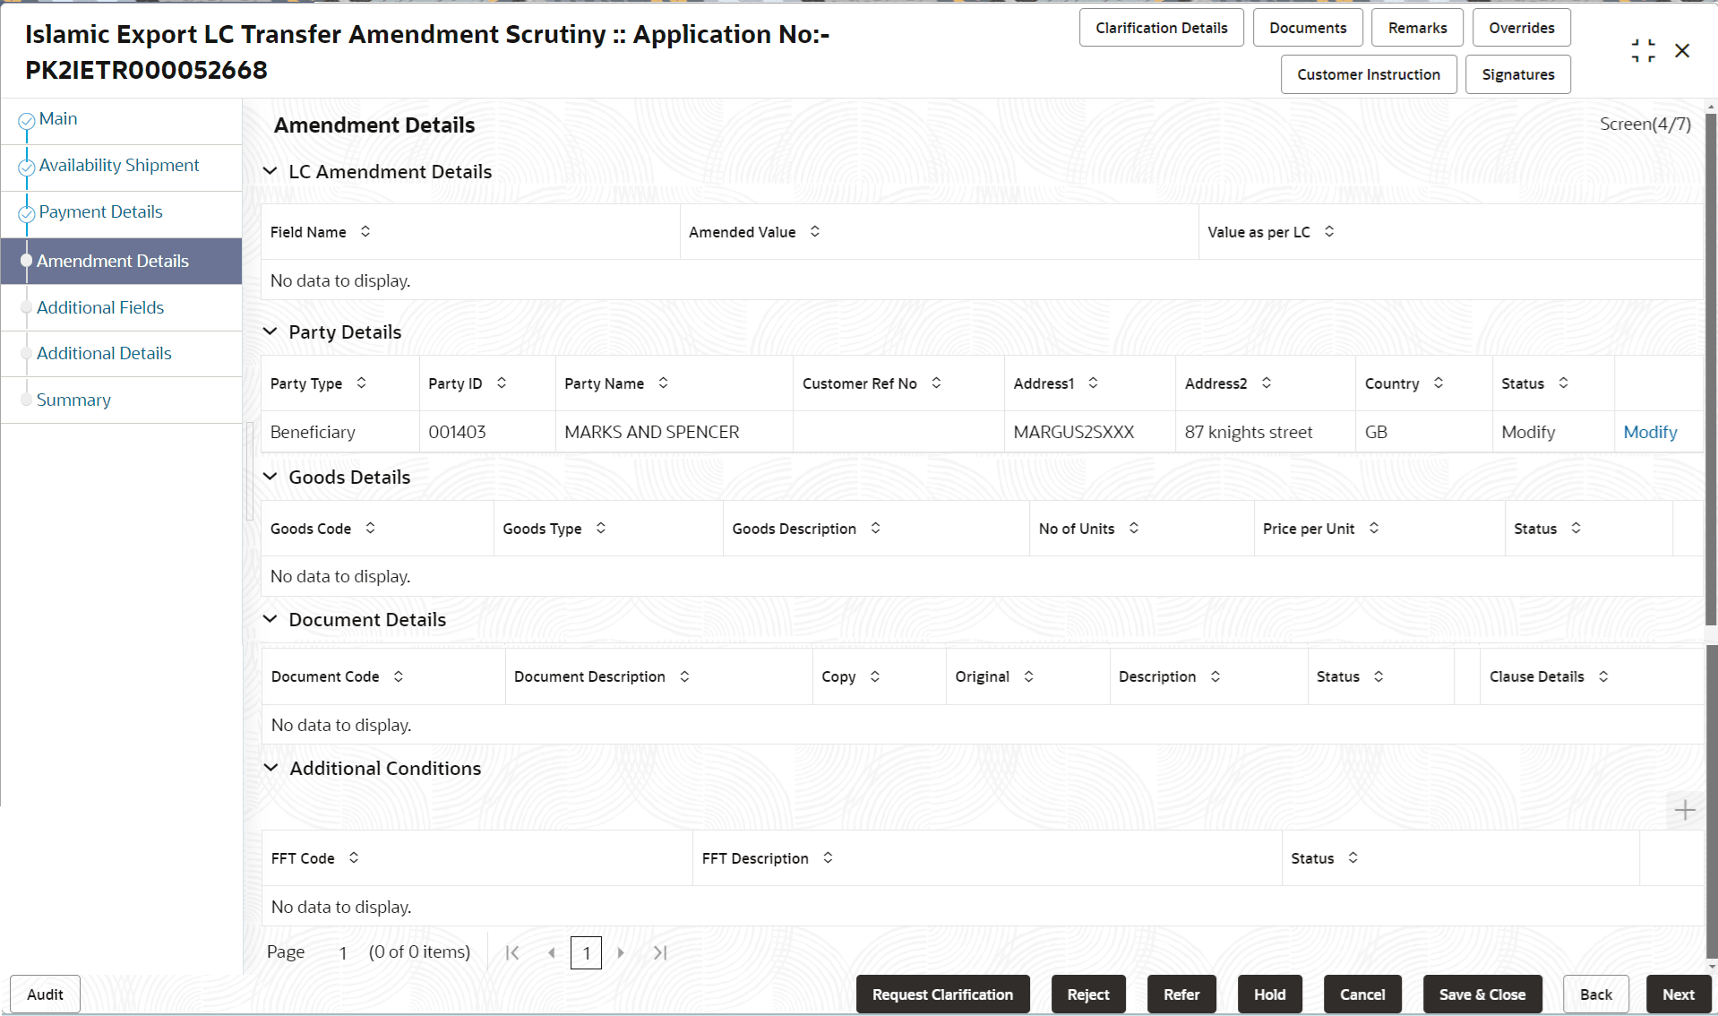Viewport: 1718px width, 1016px height.
Task: Sort the Country column in Party Details
Action: [1439, 383]
